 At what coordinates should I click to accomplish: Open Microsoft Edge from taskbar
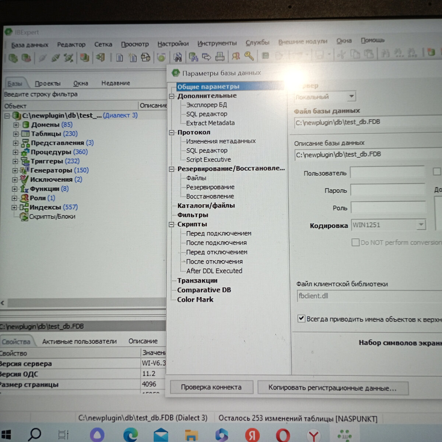pyautogui.click(x=130, y=435)
